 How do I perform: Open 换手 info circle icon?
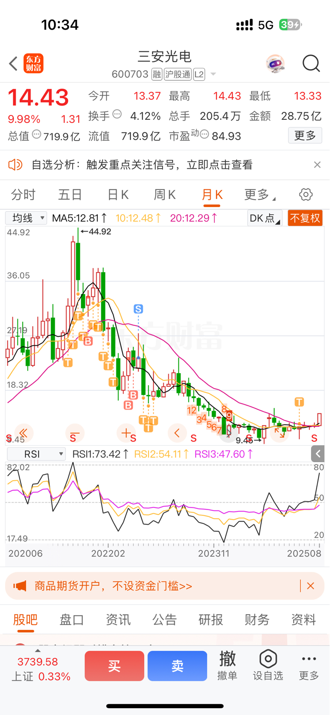point(117,115)
